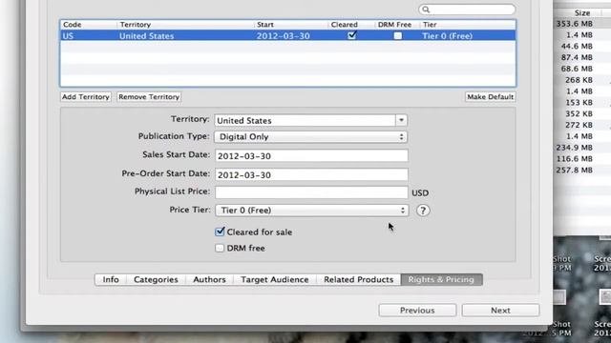611x343 pixels.
Task: Select the 268 KB entry in background window
Action: point(579,80)
